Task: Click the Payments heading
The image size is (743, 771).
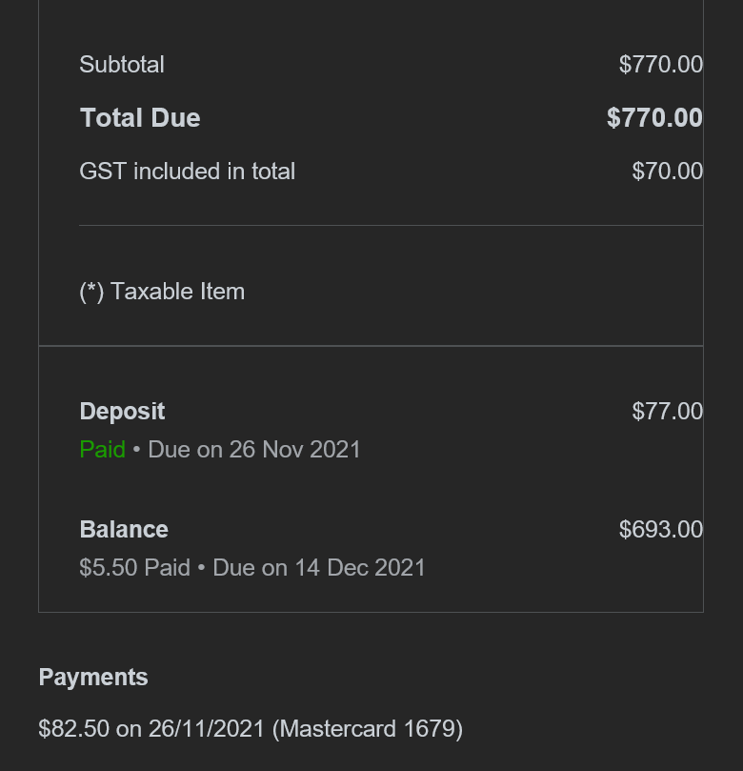Action: (x=93, y=678)
